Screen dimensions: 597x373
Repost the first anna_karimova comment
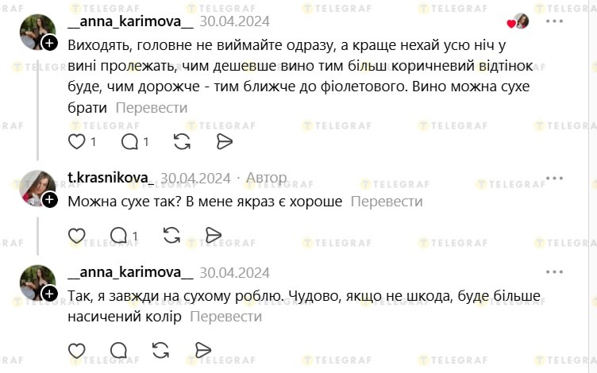click(182, 141)
